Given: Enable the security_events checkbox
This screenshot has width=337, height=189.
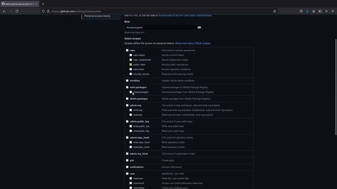Looking at the screenshot, I should [x=131, y=74].
